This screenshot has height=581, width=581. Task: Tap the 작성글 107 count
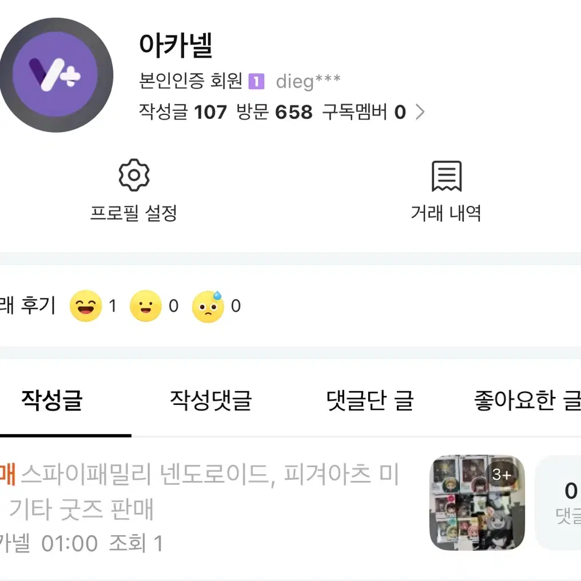click(182, 112)
